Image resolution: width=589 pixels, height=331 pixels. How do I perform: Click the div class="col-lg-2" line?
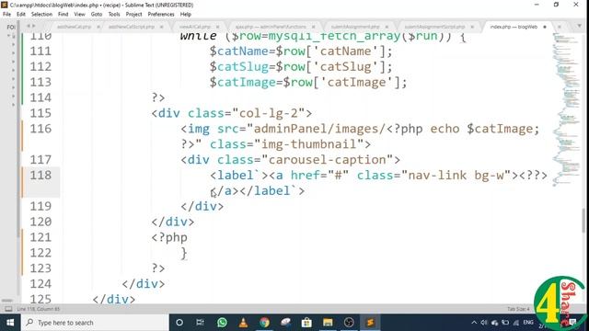click(x=232, y=113)
